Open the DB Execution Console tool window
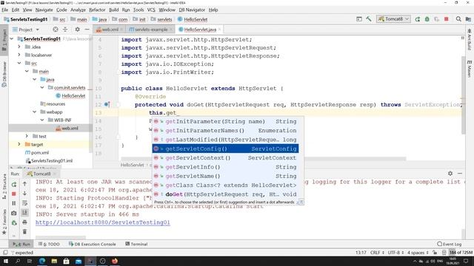The height and width of the screenshot is (266, 474). coord(92,244)
